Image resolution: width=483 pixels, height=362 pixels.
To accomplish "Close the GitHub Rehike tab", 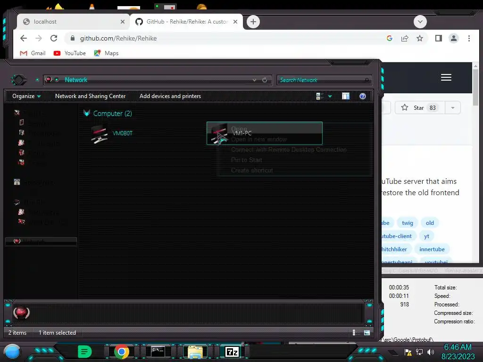I will click(235, 22).
